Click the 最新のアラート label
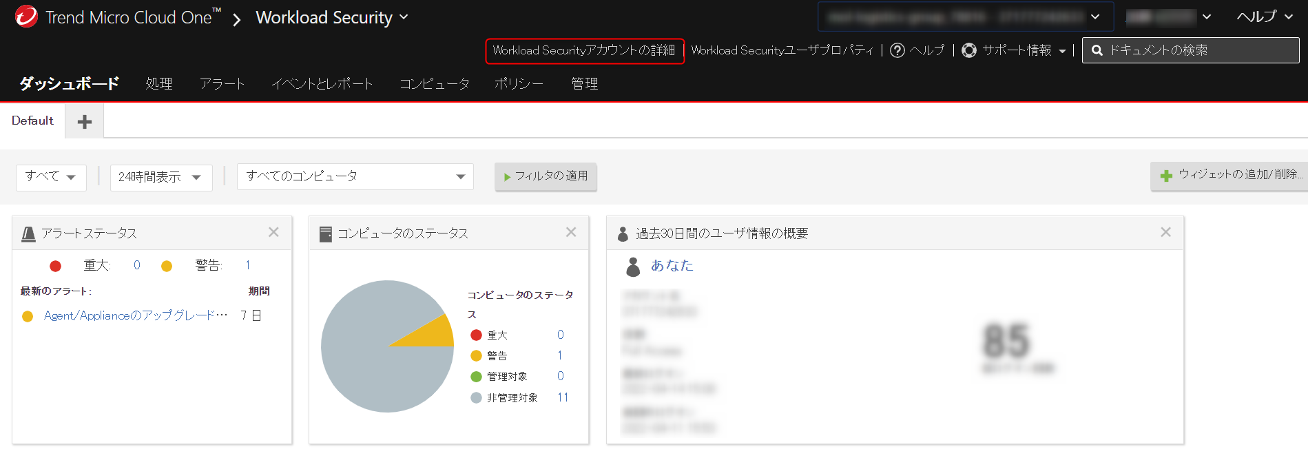The width and height of the screenshot is (1308, 458). [x=56, y=291]
